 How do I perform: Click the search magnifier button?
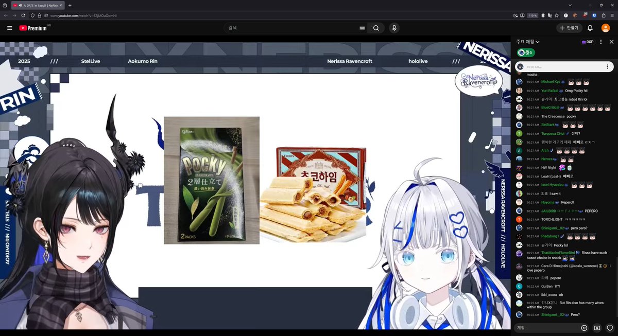coord(376,28)
